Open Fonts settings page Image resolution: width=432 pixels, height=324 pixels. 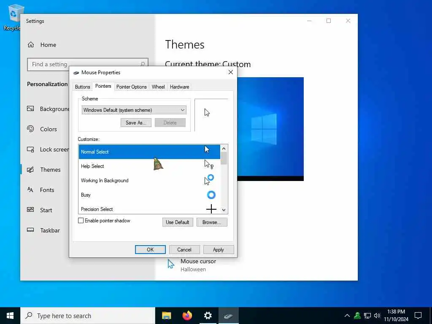coord(41,190)
